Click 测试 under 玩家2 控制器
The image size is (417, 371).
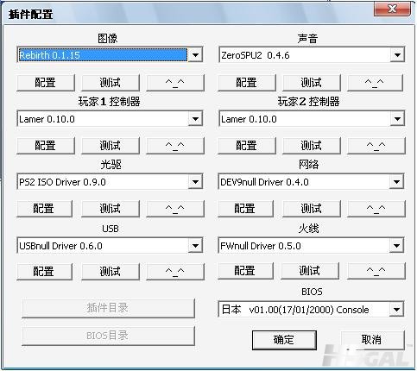click(312, 145)
